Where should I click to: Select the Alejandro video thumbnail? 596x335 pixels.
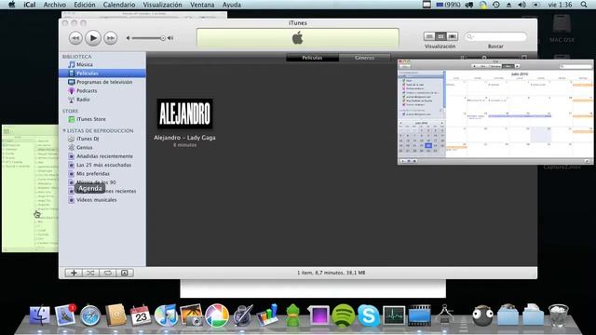tap(184, 114)
